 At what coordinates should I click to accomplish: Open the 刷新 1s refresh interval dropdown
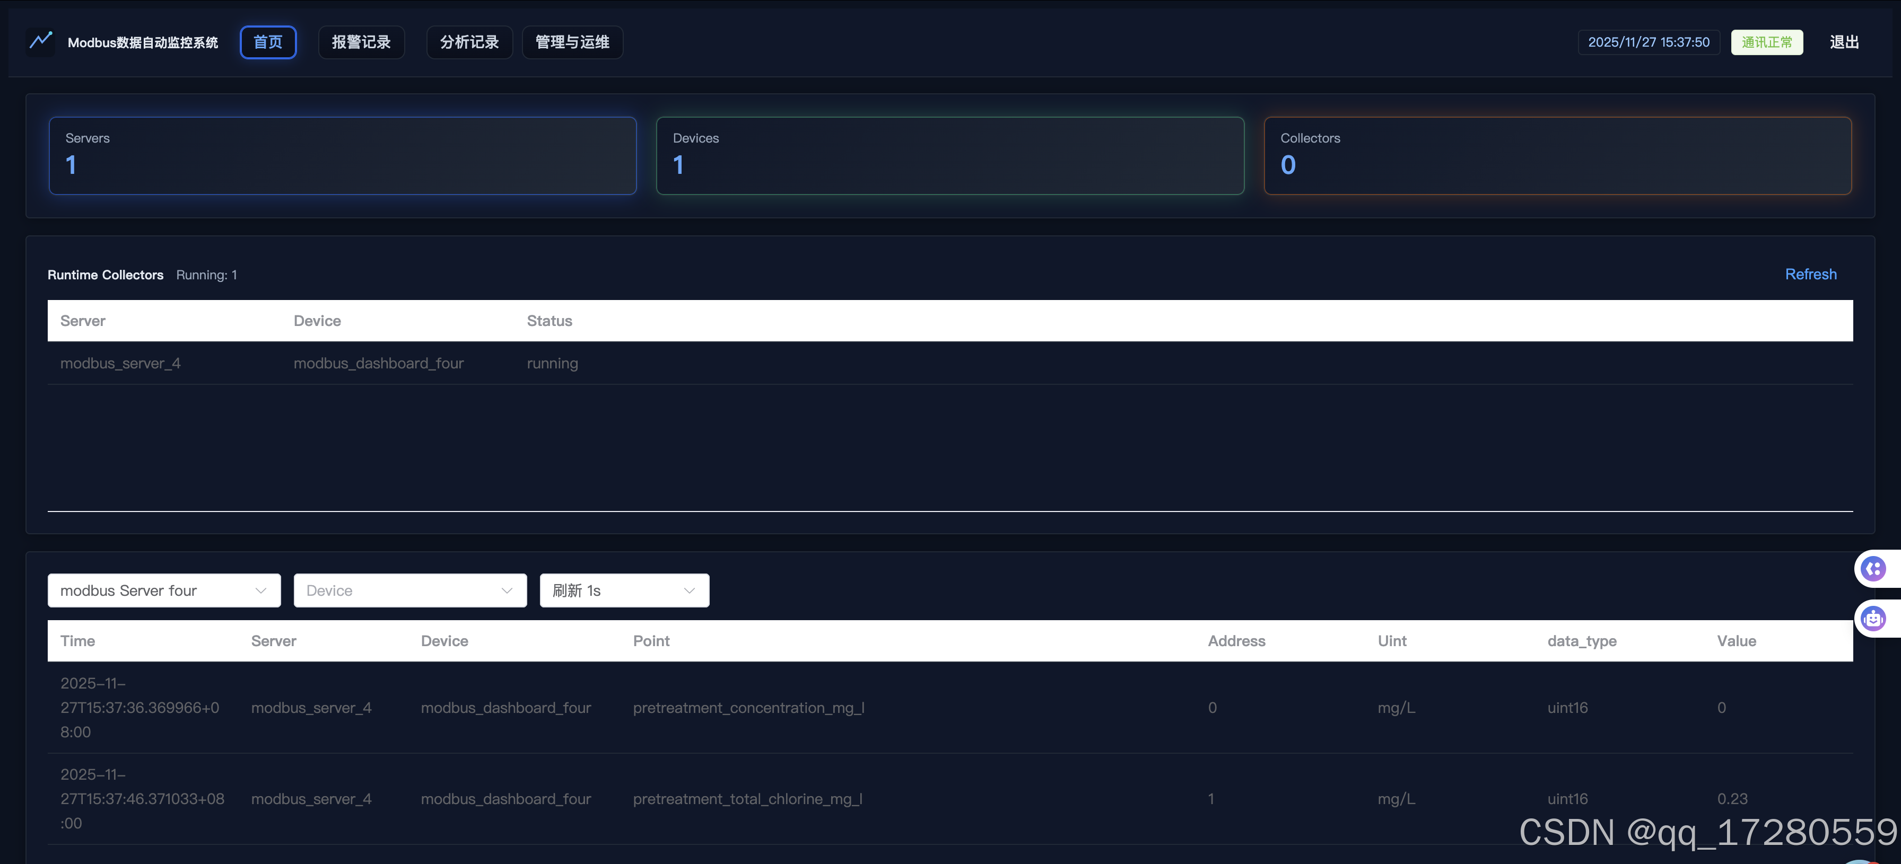[x=688, y=590]
